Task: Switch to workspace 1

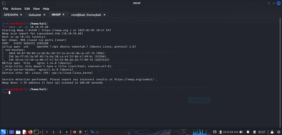Action: click(x=47, y=132)
